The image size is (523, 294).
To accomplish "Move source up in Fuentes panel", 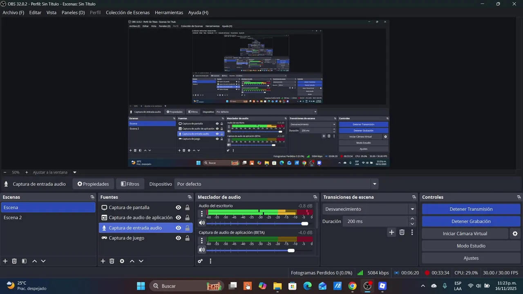I will coord(132,261).
